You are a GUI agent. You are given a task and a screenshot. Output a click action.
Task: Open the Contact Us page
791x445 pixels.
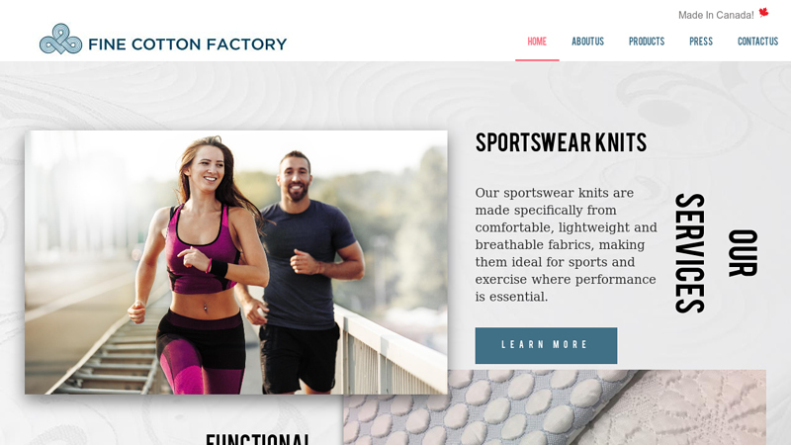tap(757, 42)
